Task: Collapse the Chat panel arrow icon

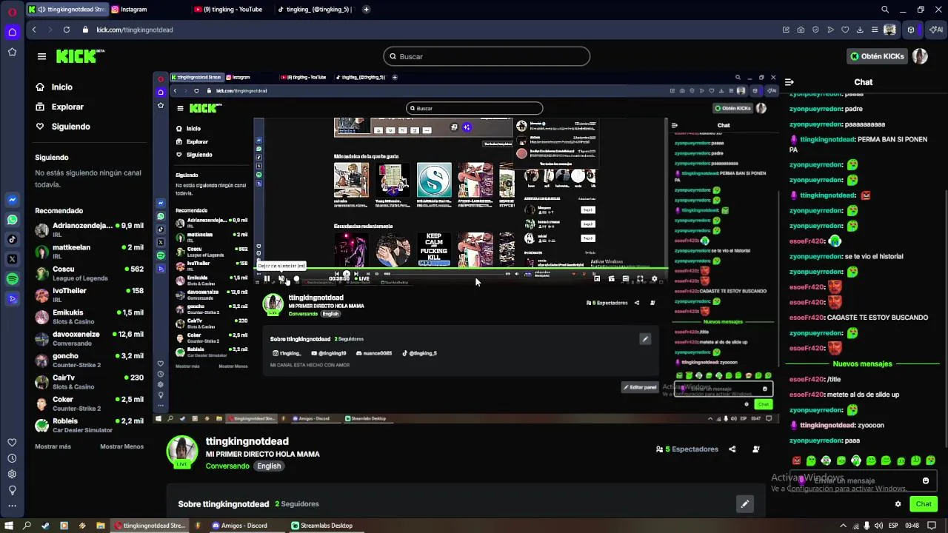Action: 790,82
